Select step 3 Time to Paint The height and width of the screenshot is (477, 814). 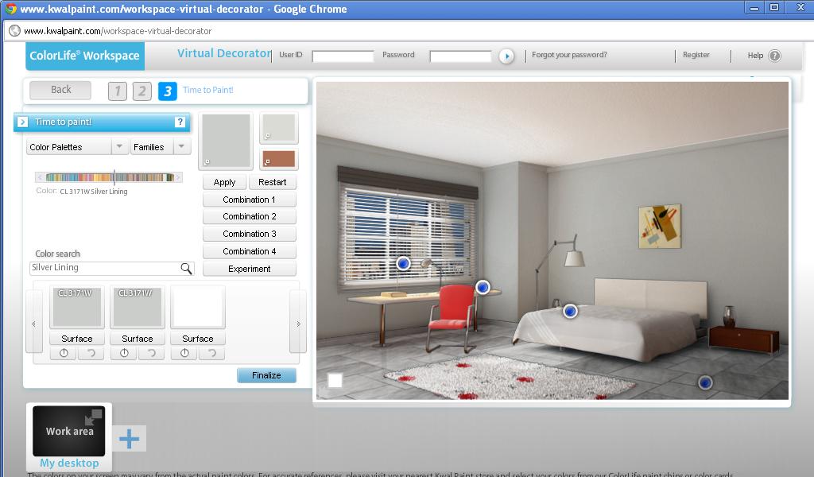tap(167, 91)
